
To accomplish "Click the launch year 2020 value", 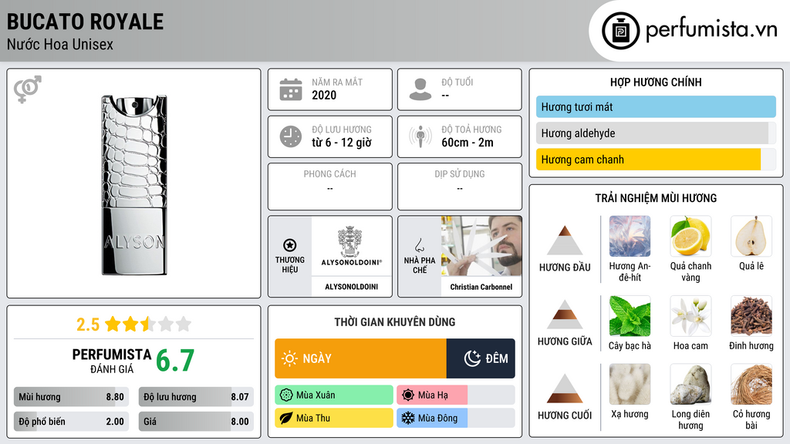I will coord(324,95).
